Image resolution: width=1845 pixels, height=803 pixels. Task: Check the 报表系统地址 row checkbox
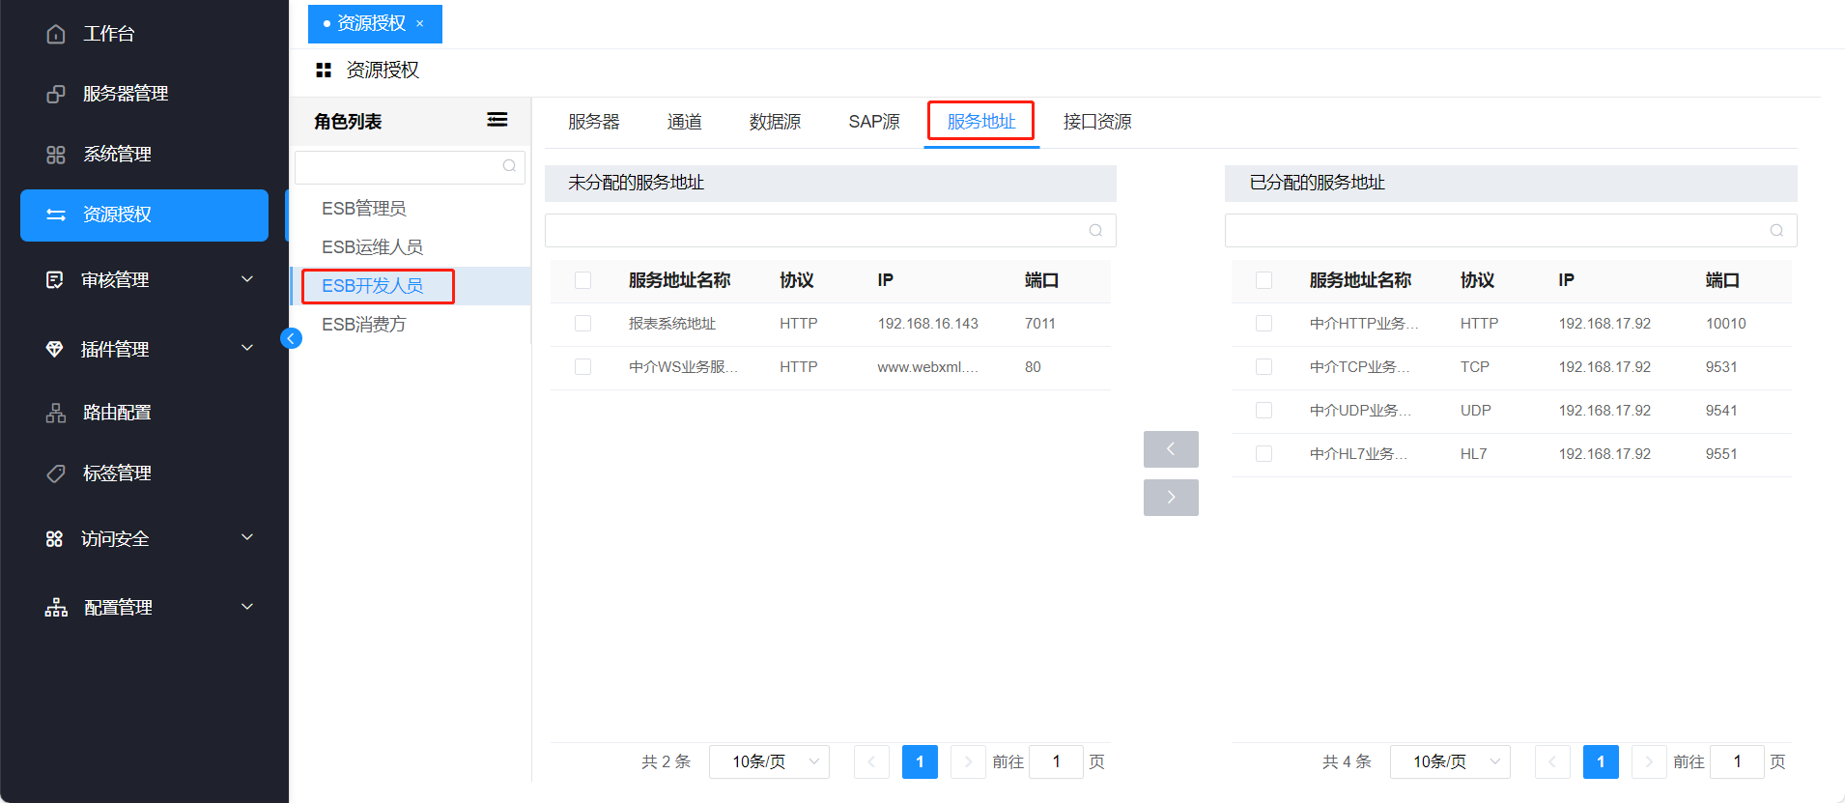coord(582,324)
